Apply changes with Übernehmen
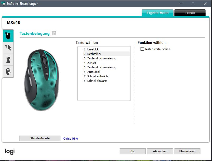Viewport: 212px width, 161px height. click(187, 151)
